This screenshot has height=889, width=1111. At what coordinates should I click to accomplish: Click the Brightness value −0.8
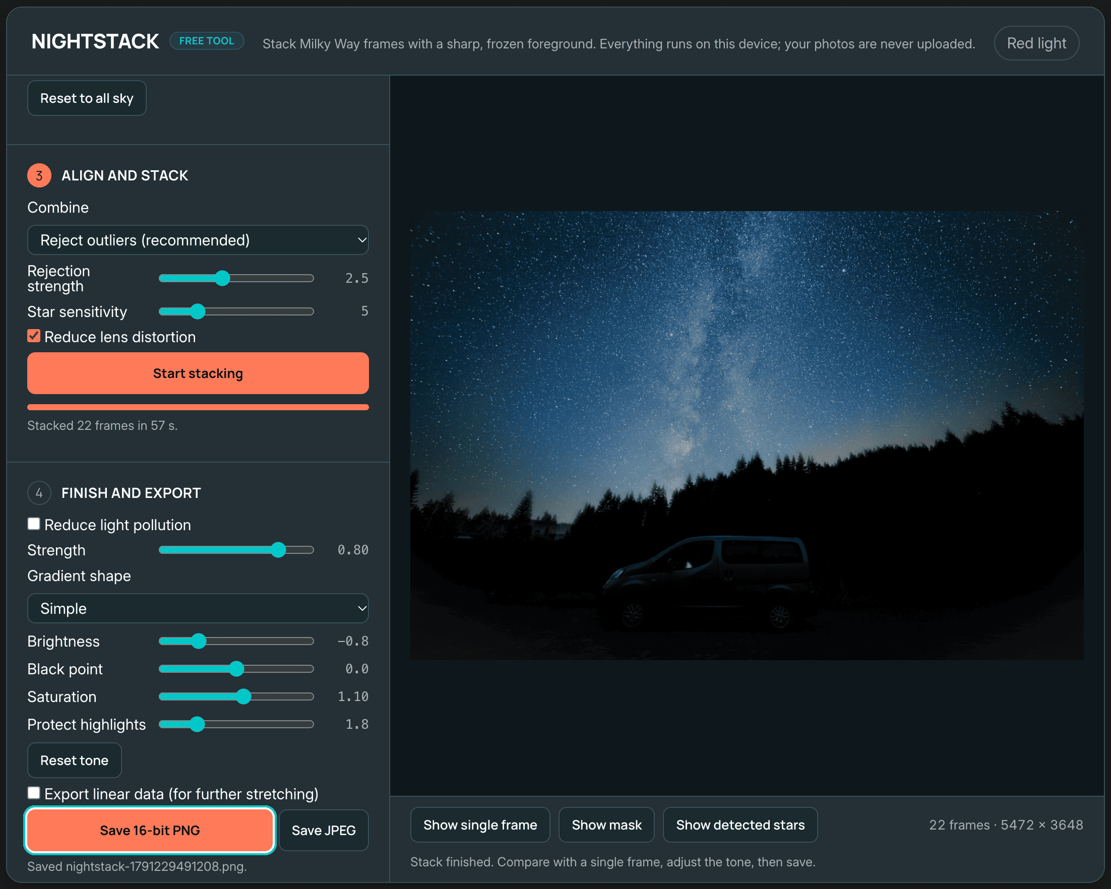(x=353, y=641)
